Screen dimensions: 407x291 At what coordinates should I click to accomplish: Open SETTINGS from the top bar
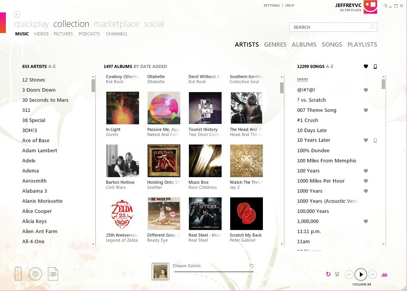click(271, 5)
